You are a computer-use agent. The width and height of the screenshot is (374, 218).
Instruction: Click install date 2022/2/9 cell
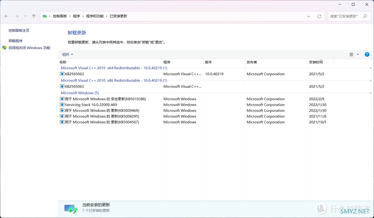tap(317, 99)
